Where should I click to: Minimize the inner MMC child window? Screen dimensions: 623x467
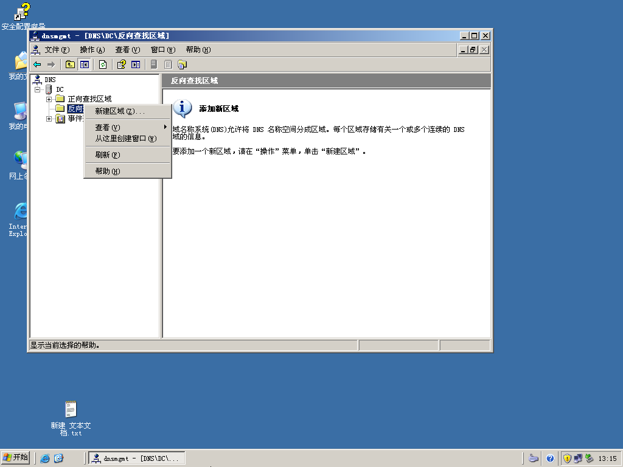click(x=463, y=50)
